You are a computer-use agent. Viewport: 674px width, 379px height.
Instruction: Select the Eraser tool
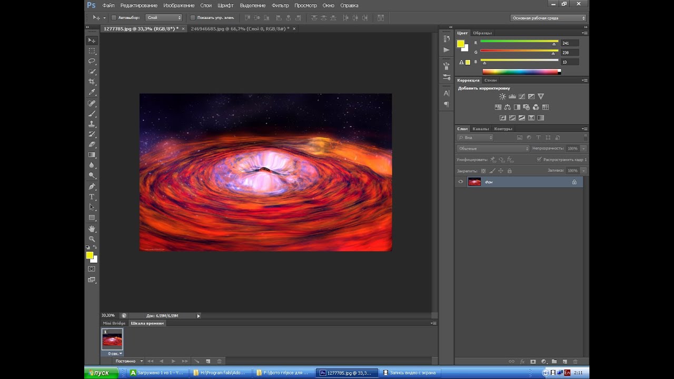(x=92, y=144)
